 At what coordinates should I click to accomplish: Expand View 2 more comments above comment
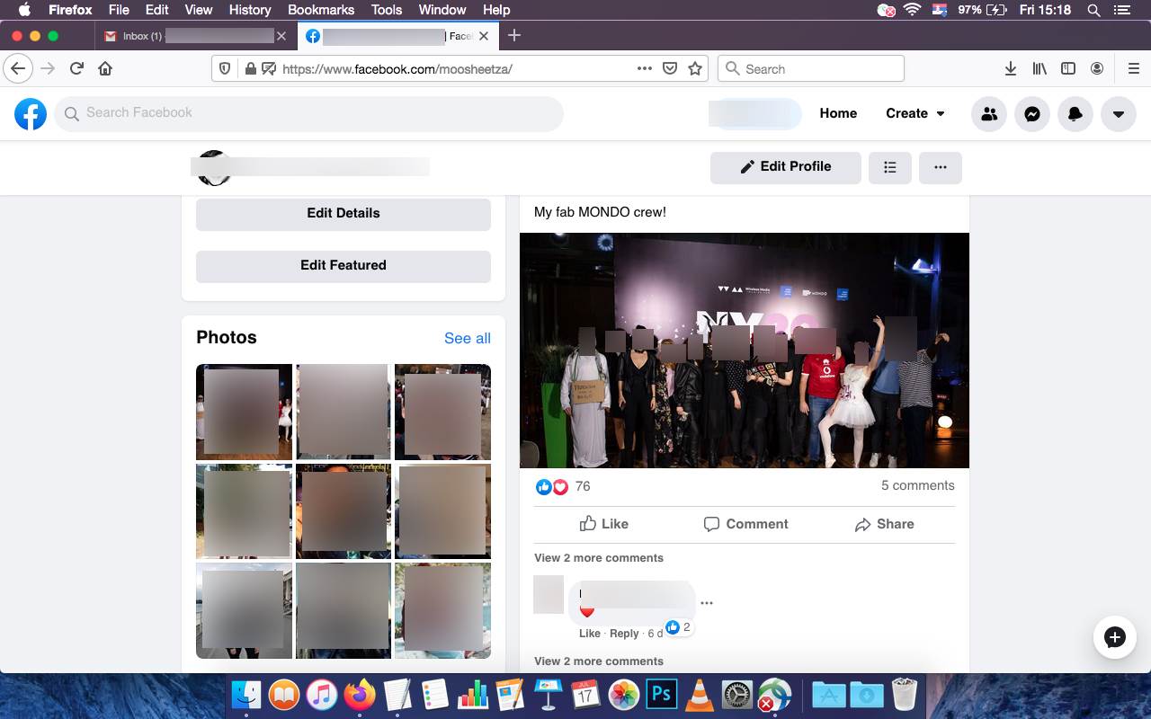(x=599, y=558)
